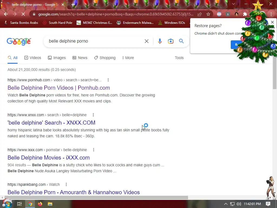This screenshot has width=277, height=208.
Task: Click the Chrome address bar URL
Action: pyautogui.click(x=116, y=14)
